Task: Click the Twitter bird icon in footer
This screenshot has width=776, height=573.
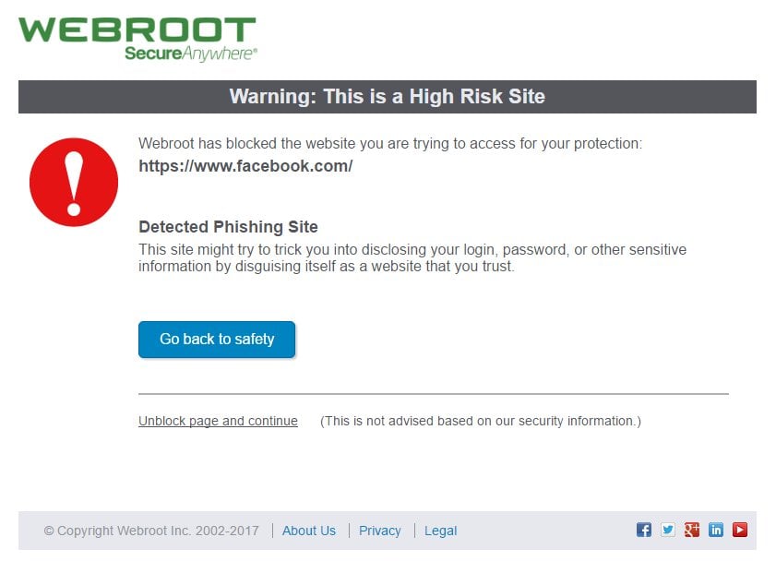Action: point(668,530)
